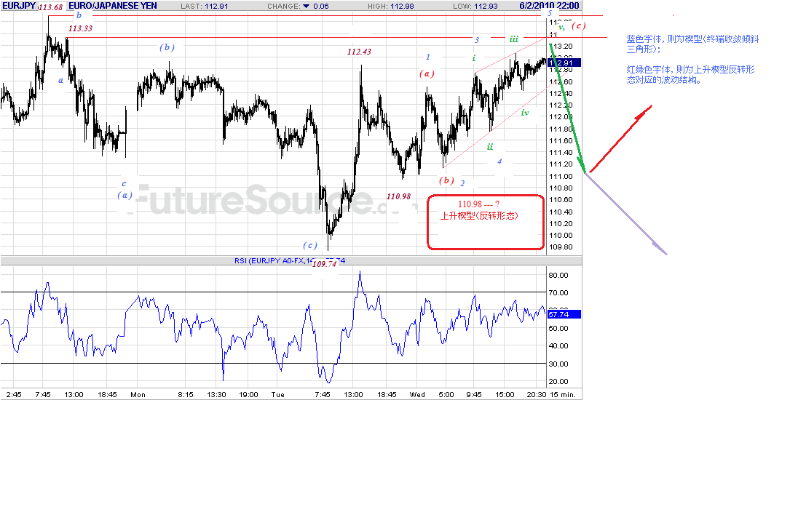798x520 pixels.
Task: Click the 110.60 price axis label
Action: point(561,200)
